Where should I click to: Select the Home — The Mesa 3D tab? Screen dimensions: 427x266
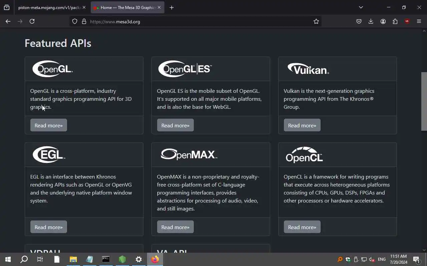coord(127,7)
